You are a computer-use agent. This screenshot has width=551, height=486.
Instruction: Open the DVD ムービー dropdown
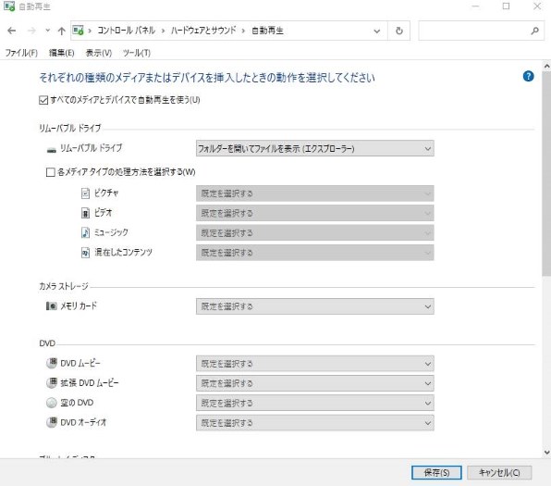tap(315, 364)
